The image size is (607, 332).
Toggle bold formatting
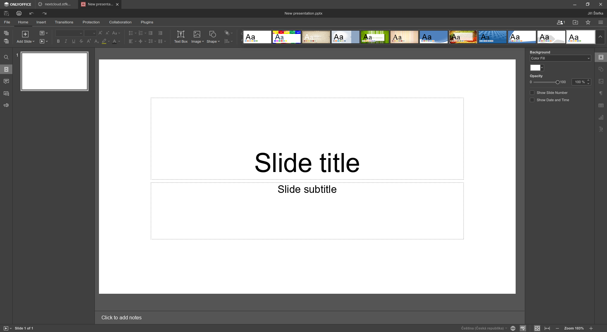click(x=58, y=41)
